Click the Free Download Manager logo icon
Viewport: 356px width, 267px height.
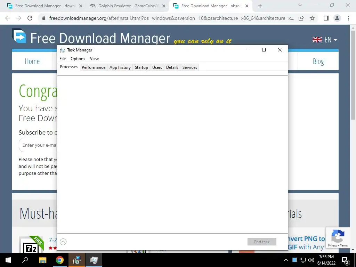coord(19,36)
